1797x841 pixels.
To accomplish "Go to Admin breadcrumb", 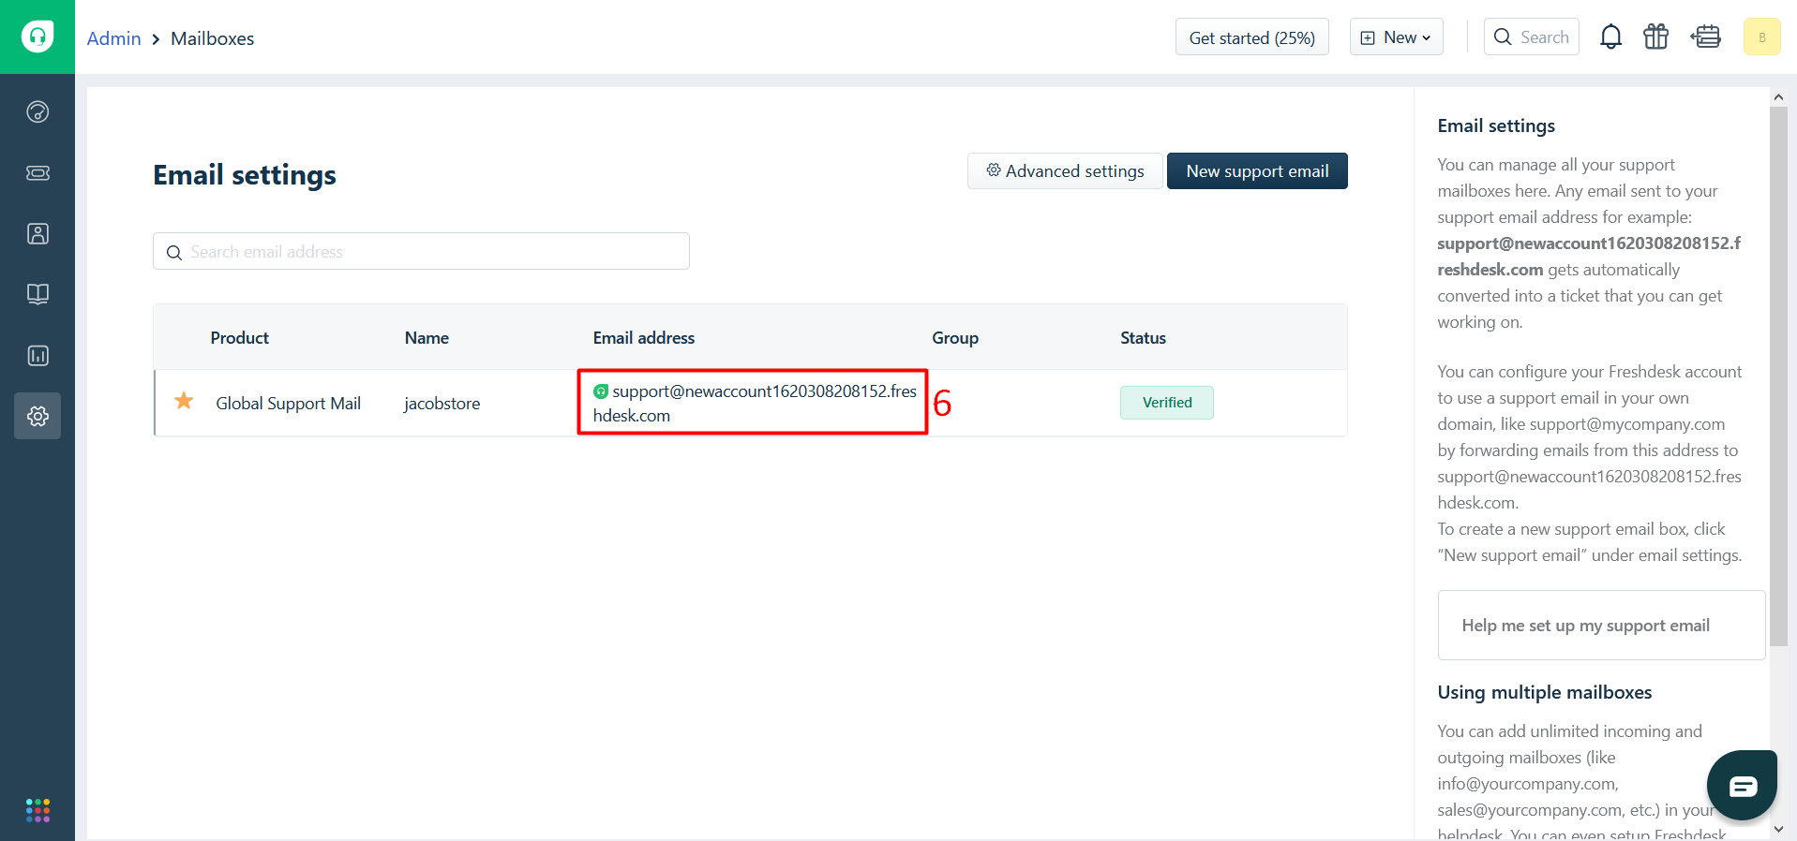I will tap(113, 38).
